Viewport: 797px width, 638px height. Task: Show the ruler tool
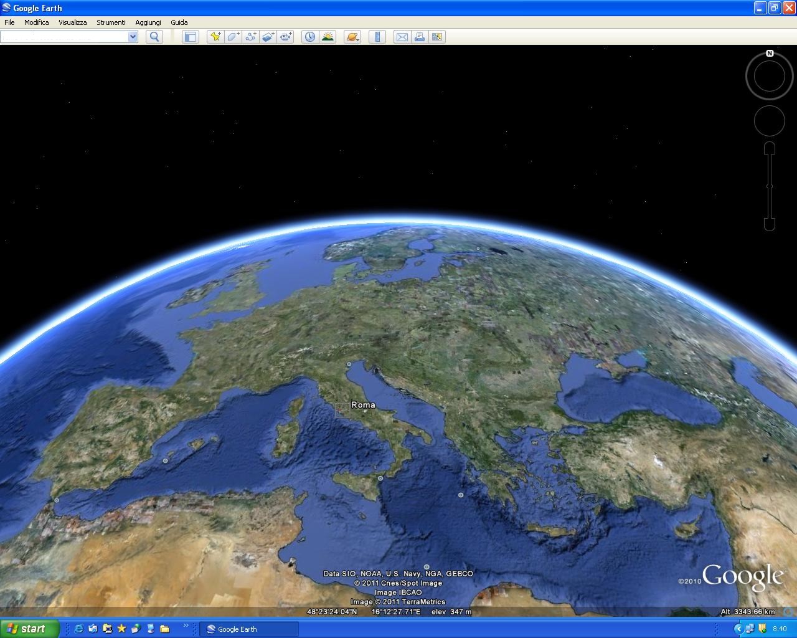(377, 37)
